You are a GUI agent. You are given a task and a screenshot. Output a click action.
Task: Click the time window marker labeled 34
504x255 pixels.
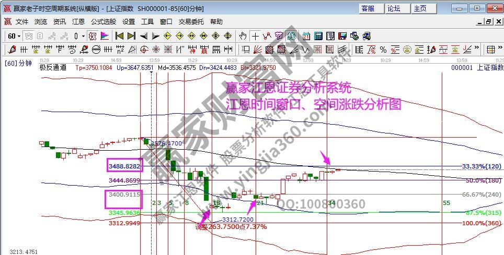[331, 202]
